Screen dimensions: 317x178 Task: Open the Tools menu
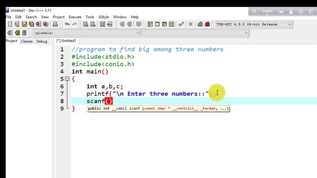click(90, 17)
